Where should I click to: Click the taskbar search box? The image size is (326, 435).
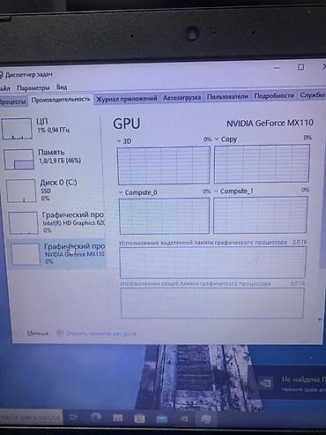tap(31, 417)
